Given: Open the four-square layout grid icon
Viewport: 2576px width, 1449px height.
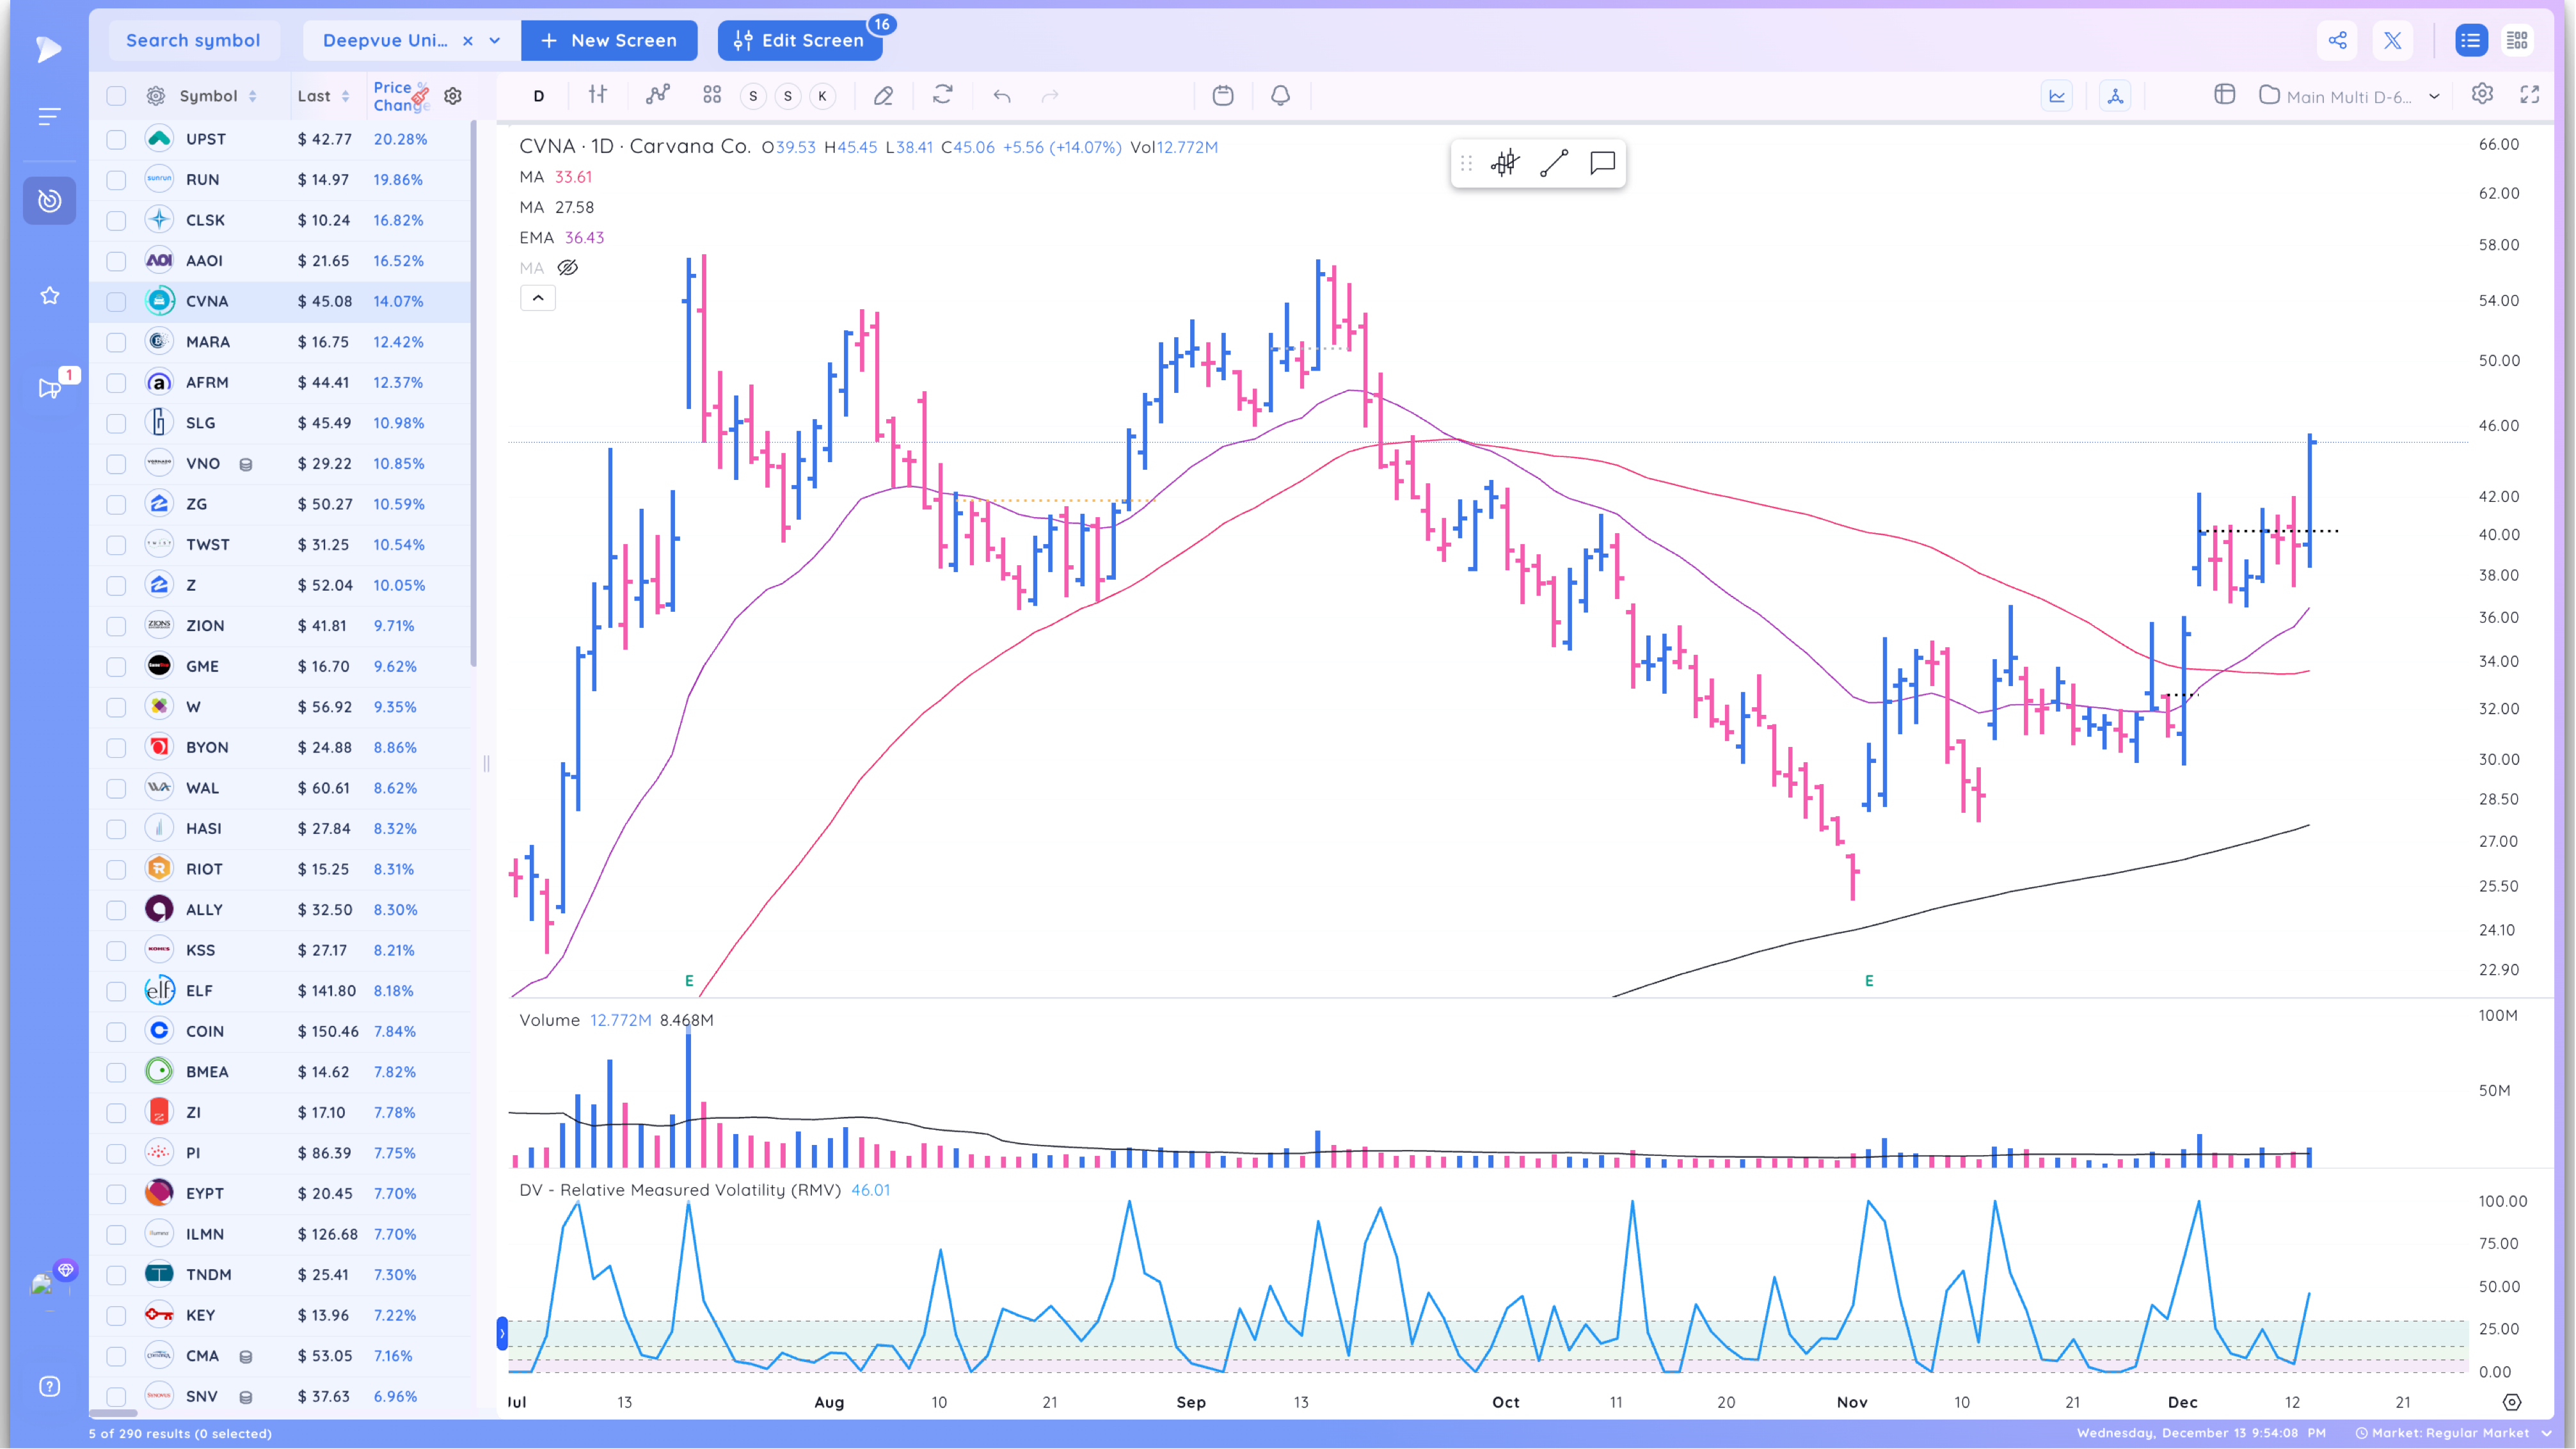Looking at the screenshot, I should 712,95.
